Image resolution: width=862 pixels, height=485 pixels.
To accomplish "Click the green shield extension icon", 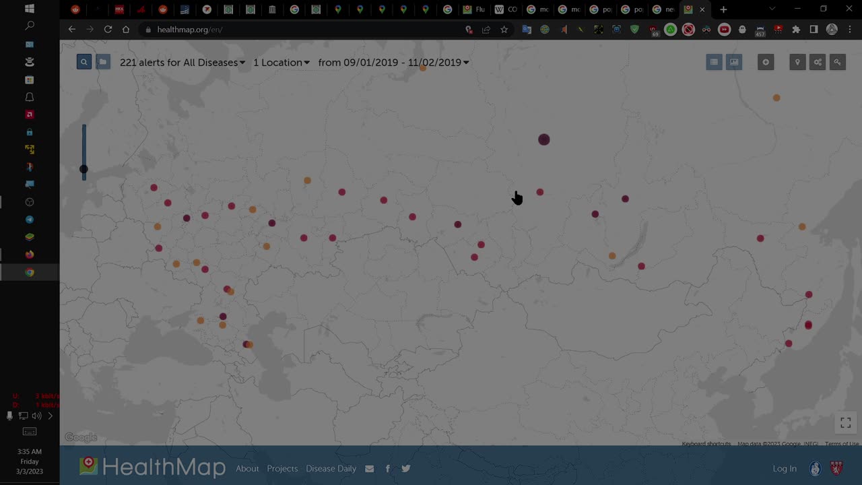I will tap(634, 30).
